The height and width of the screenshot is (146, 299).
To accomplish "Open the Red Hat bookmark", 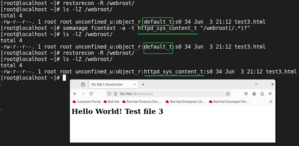I will (111, 102).
